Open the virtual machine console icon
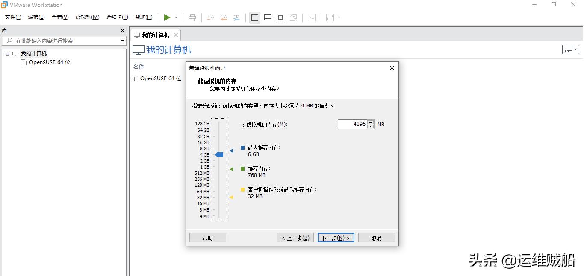This screenshot has height=276, width=584. click(x=312, y=17)
